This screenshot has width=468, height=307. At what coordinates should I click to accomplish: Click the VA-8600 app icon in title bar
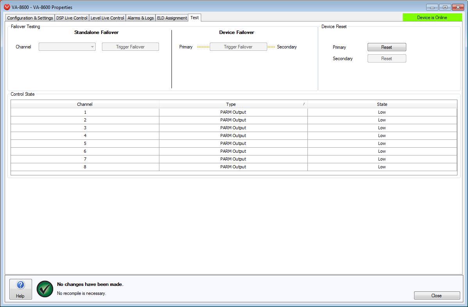tap(7, 7)
